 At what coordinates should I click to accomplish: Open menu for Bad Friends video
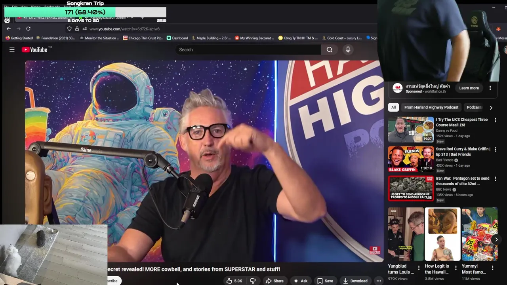pyautogui.click(x=495, y=150)
